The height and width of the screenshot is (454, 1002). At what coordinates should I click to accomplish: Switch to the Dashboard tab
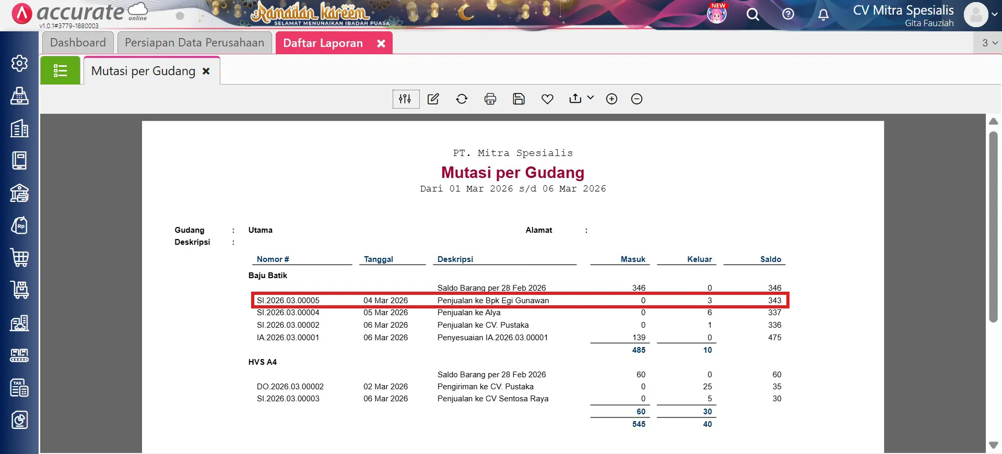(78, 43)
